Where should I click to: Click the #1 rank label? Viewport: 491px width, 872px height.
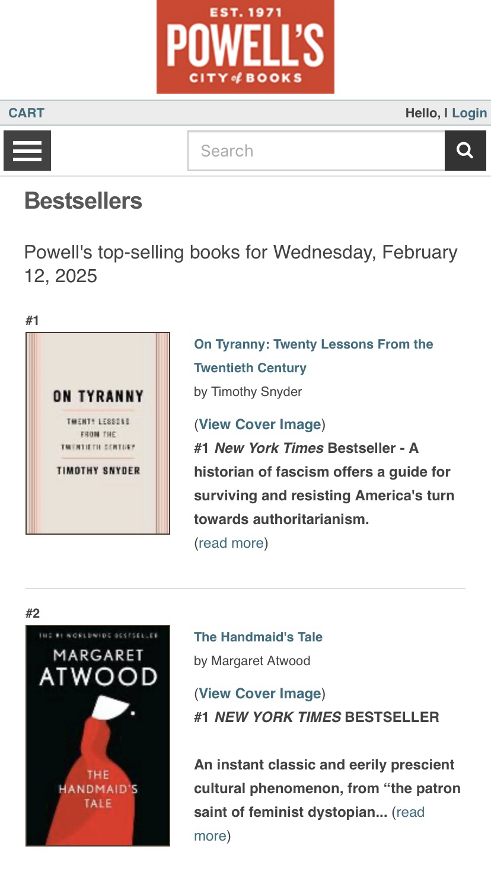click(x=32, y=321)
